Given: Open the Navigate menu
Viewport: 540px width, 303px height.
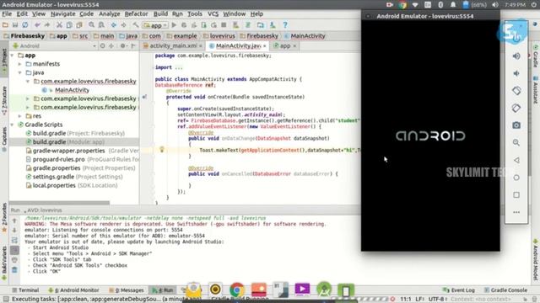Looking at the screenshot, I should point(63,13).
